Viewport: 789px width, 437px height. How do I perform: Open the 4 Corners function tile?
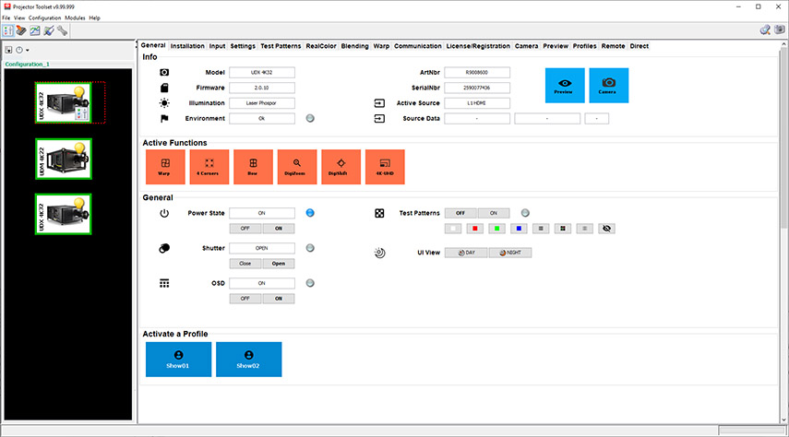209,166
